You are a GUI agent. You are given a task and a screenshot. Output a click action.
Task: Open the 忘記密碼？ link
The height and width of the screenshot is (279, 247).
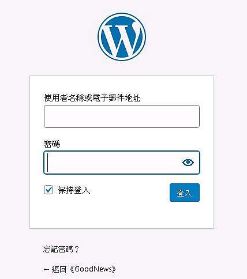[61, 249]
